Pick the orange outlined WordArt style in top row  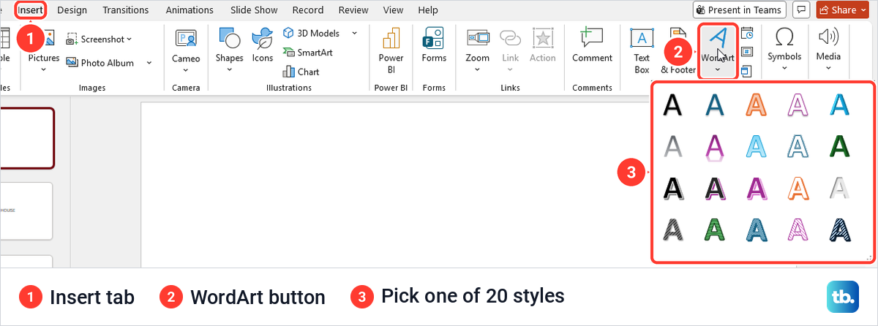point(757,105)
